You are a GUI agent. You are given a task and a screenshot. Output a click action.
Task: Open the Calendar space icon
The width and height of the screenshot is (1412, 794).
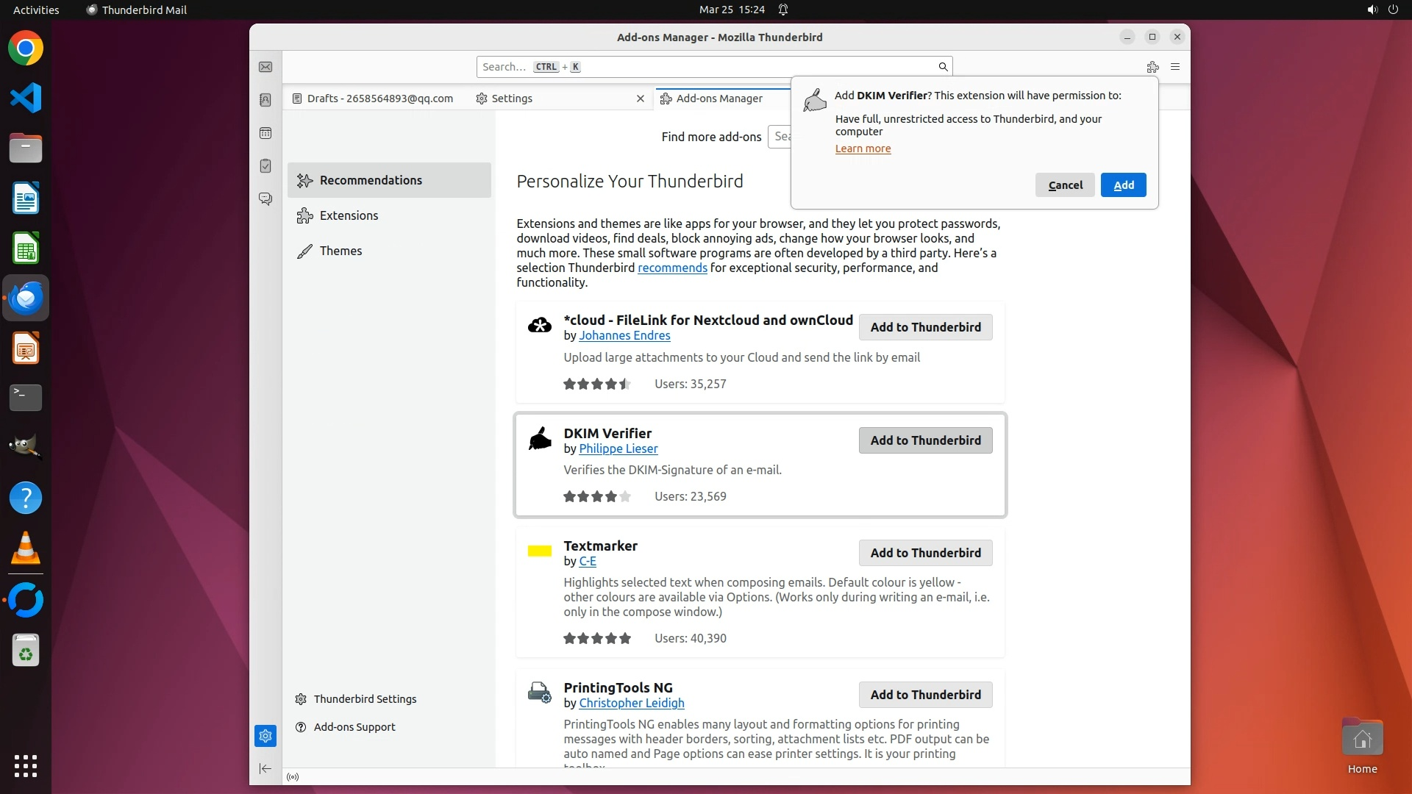coord(265,133)
